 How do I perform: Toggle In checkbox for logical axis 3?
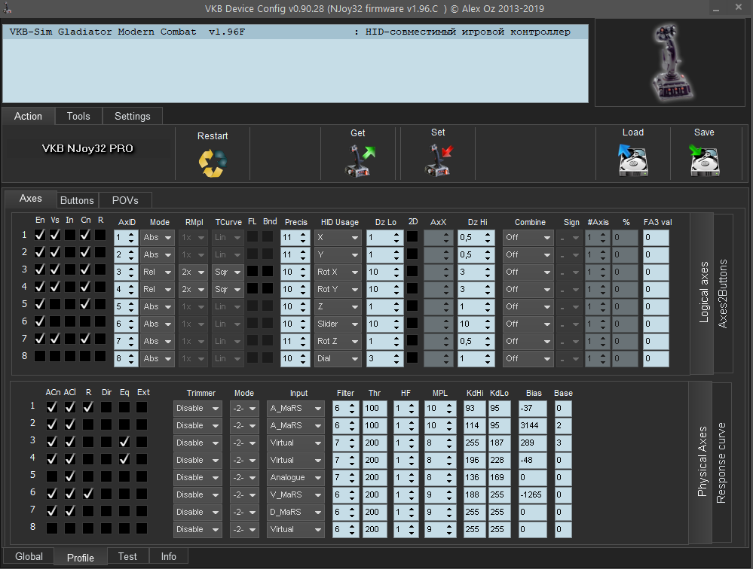pyautogui.click(x=70, y=269)
